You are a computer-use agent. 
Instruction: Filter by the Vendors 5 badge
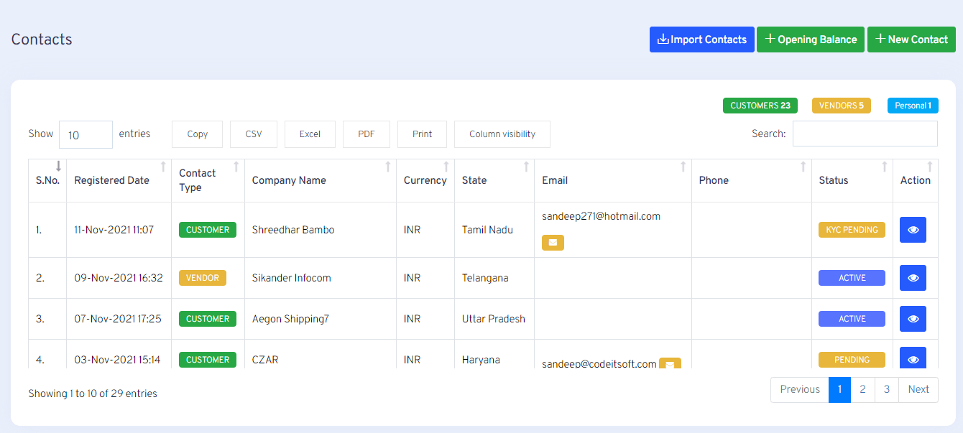click(x=841, y=106)
